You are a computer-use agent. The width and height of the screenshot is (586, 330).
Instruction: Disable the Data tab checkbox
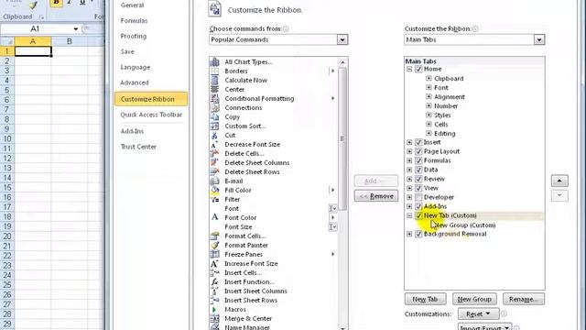418,170
